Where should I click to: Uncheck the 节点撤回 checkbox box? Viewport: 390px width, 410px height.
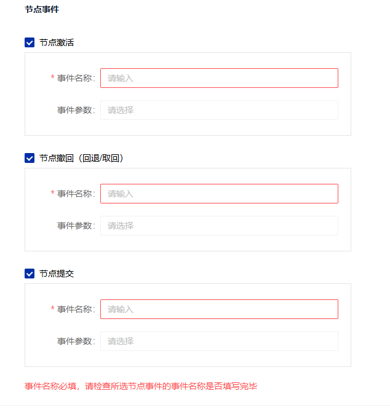(30, 158)
